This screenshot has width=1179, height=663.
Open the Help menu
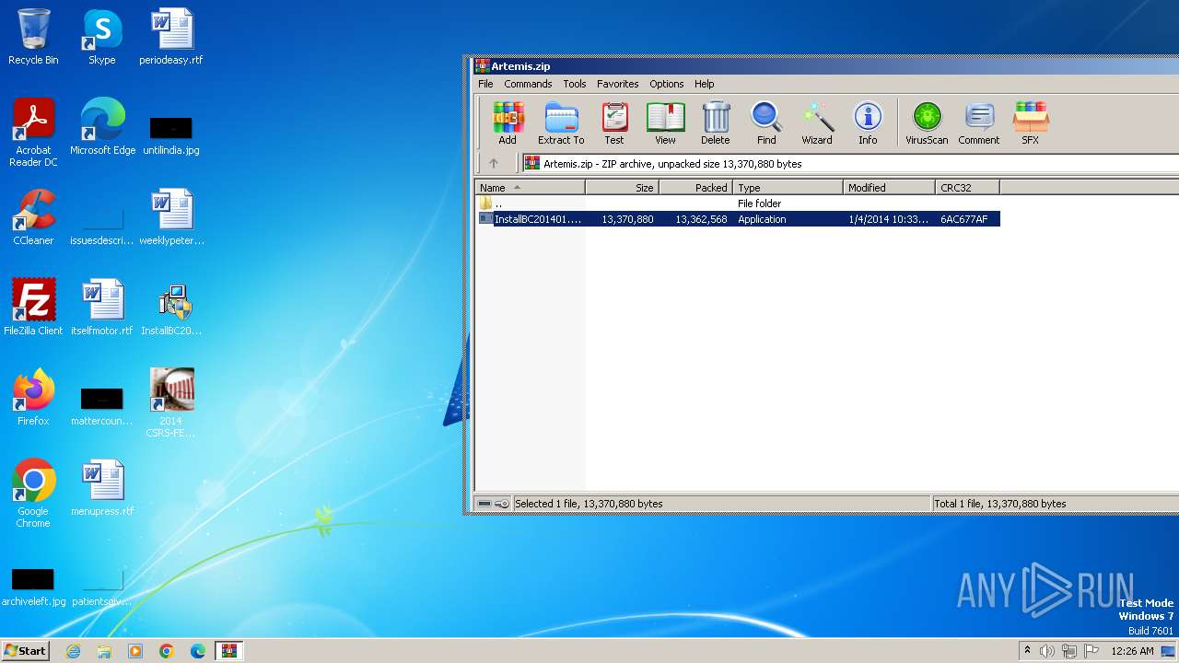(704, 84)
